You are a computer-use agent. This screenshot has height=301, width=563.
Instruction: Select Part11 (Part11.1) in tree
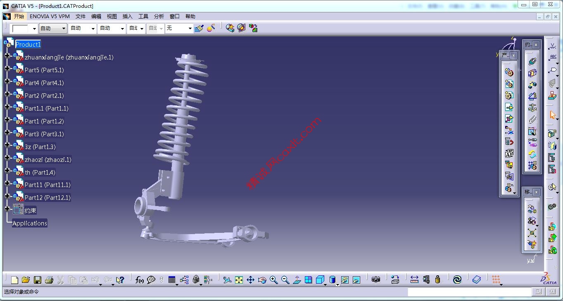[48, 185]
